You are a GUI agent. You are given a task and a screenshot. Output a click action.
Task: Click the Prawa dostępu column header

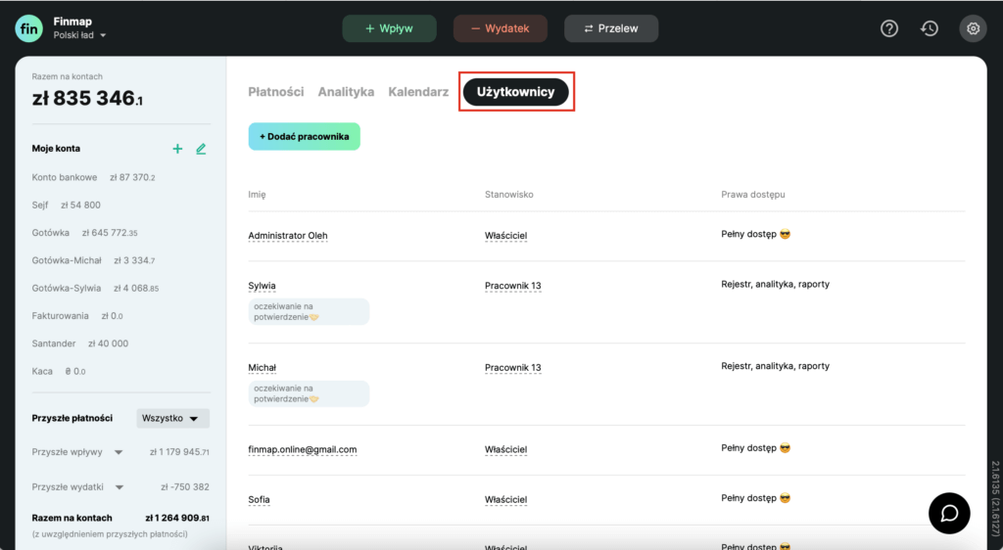[753, 194]
